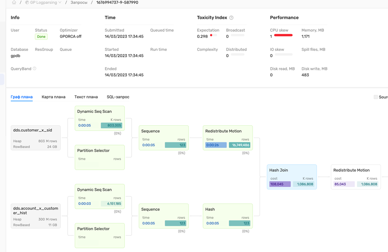Toggle the Source checkbox

pos(376,97)
